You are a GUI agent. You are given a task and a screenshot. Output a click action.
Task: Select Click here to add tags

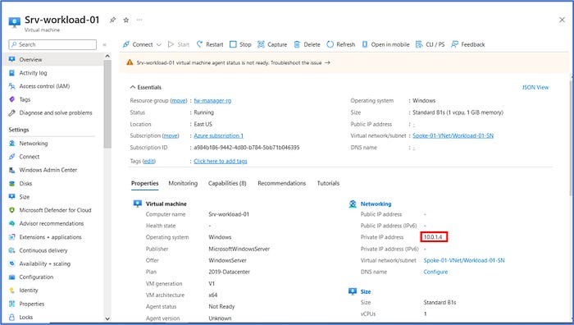point(221,161)
